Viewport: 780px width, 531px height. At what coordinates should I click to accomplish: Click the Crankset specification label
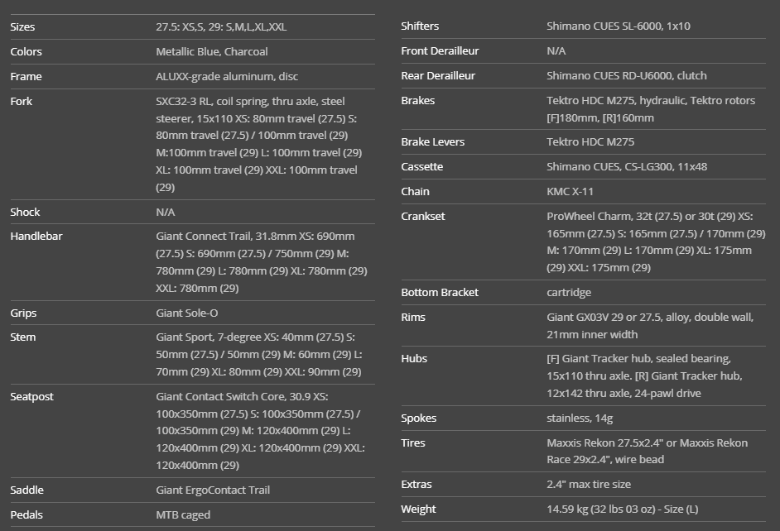click(422, 216)
